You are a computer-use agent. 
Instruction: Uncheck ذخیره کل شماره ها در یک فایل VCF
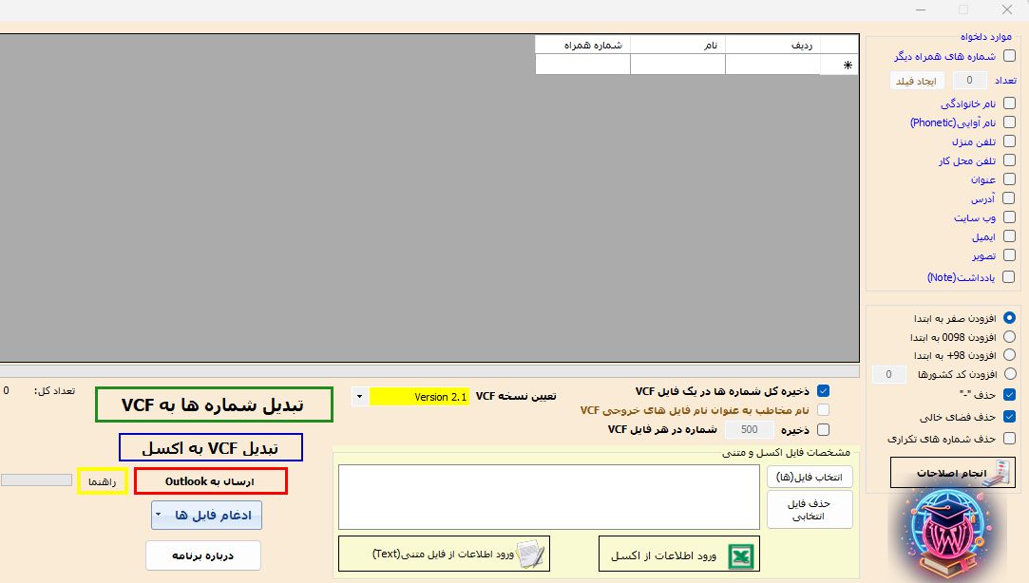[823, 390]
